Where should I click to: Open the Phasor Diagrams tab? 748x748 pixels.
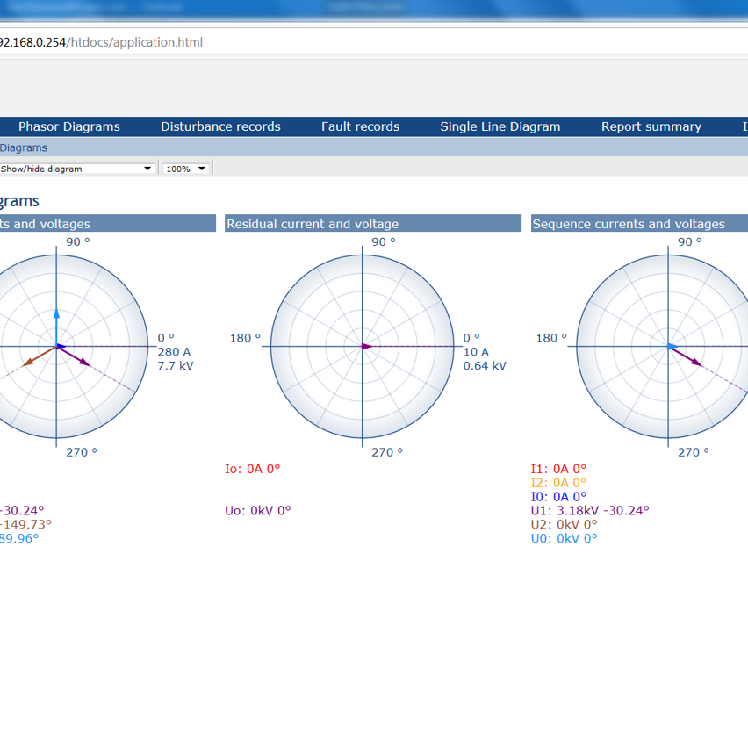[69, 126]
